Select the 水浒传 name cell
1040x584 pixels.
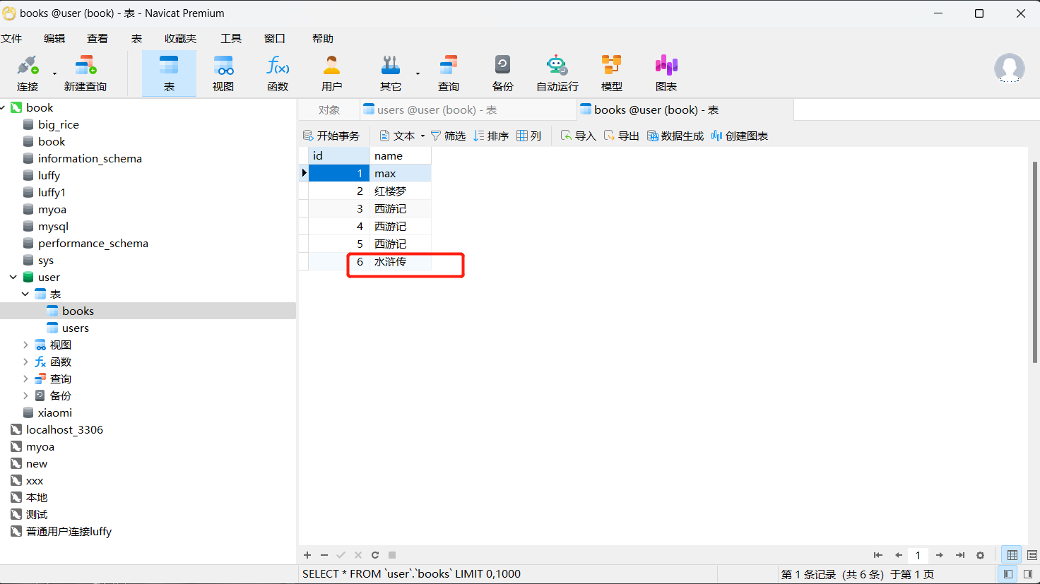(x=400, y=261)
